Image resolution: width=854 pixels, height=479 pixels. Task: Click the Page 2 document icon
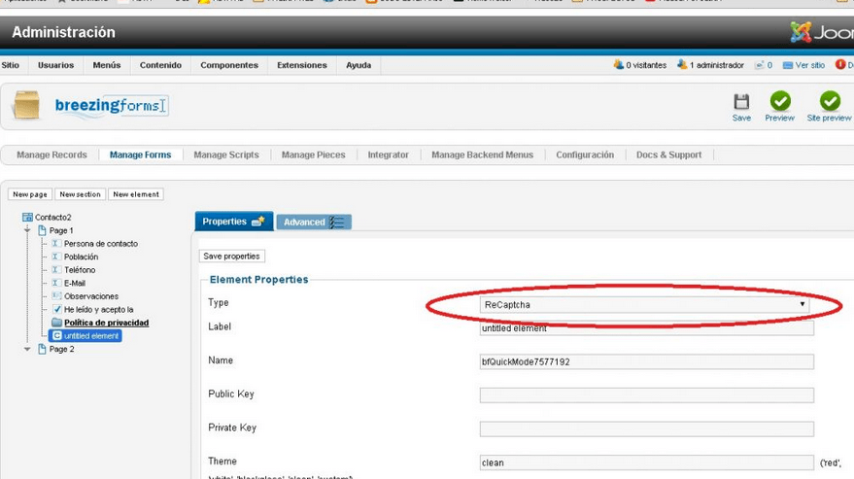(42, 350)
